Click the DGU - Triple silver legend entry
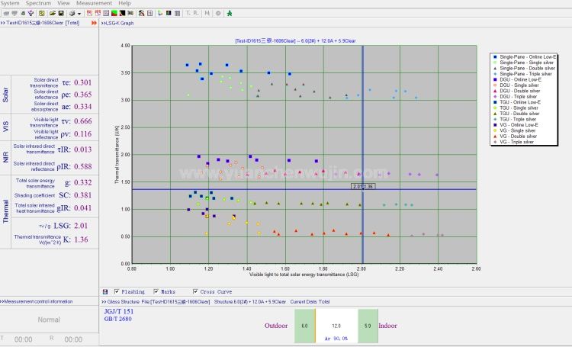Viewport: 572px width, 347px height. click(x=515, y=96)
